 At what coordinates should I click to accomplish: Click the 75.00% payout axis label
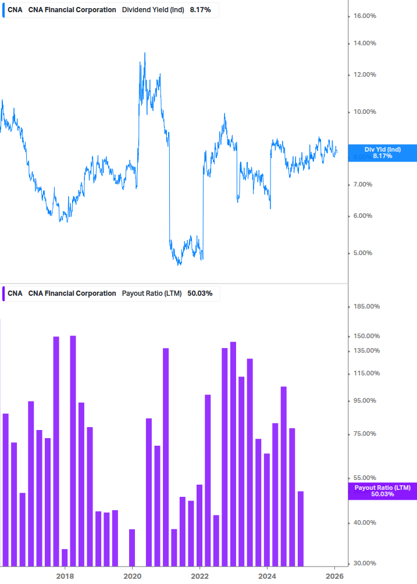coord(365,434)
